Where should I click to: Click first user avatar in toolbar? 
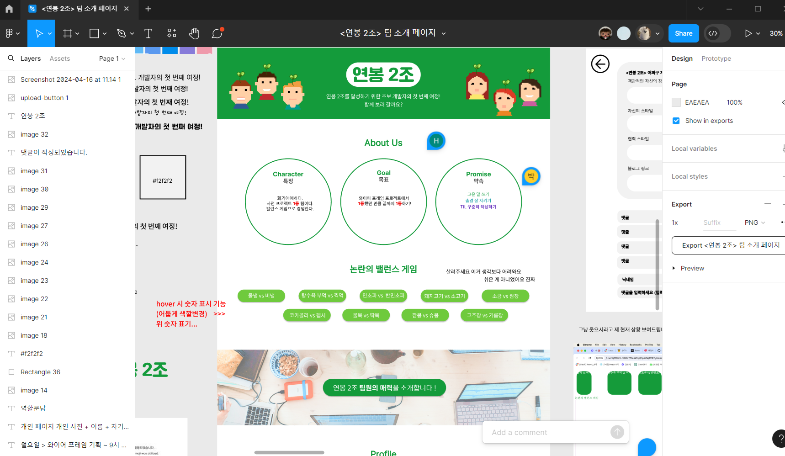[605, 33]
